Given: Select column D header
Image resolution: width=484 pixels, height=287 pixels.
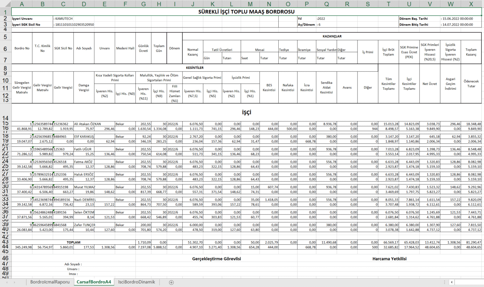Looking at the screenshot, I should pos(84,4).
